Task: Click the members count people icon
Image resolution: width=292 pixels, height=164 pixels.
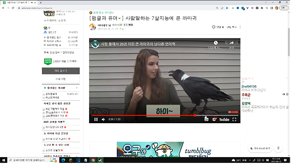Action: click(45, 32)
